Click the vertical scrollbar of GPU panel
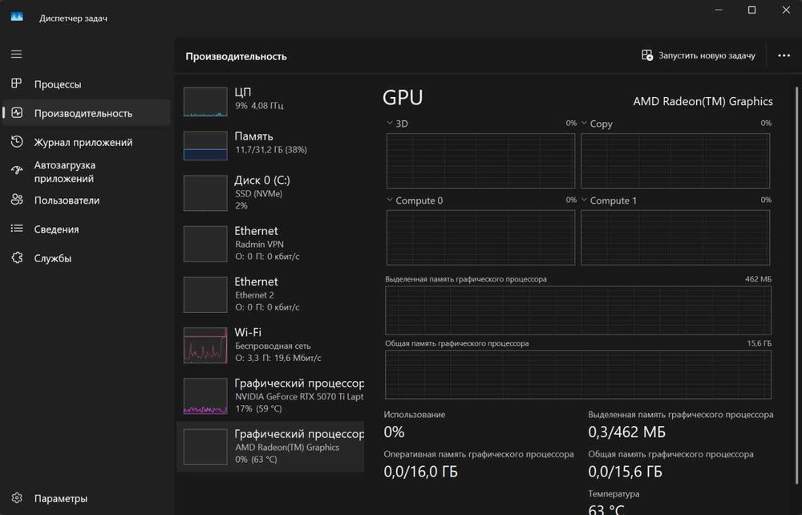 796,286
